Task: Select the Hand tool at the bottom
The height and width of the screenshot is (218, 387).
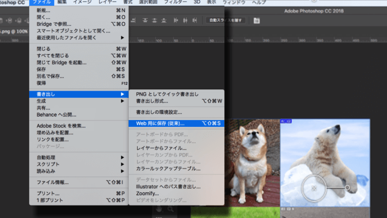Action: point(159,209)
